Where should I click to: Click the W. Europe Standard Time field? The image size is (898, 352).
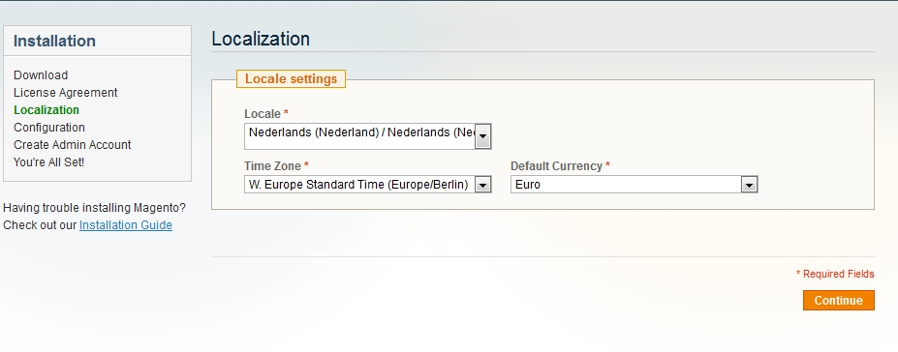pyautogui.click(x=368, y=185)
